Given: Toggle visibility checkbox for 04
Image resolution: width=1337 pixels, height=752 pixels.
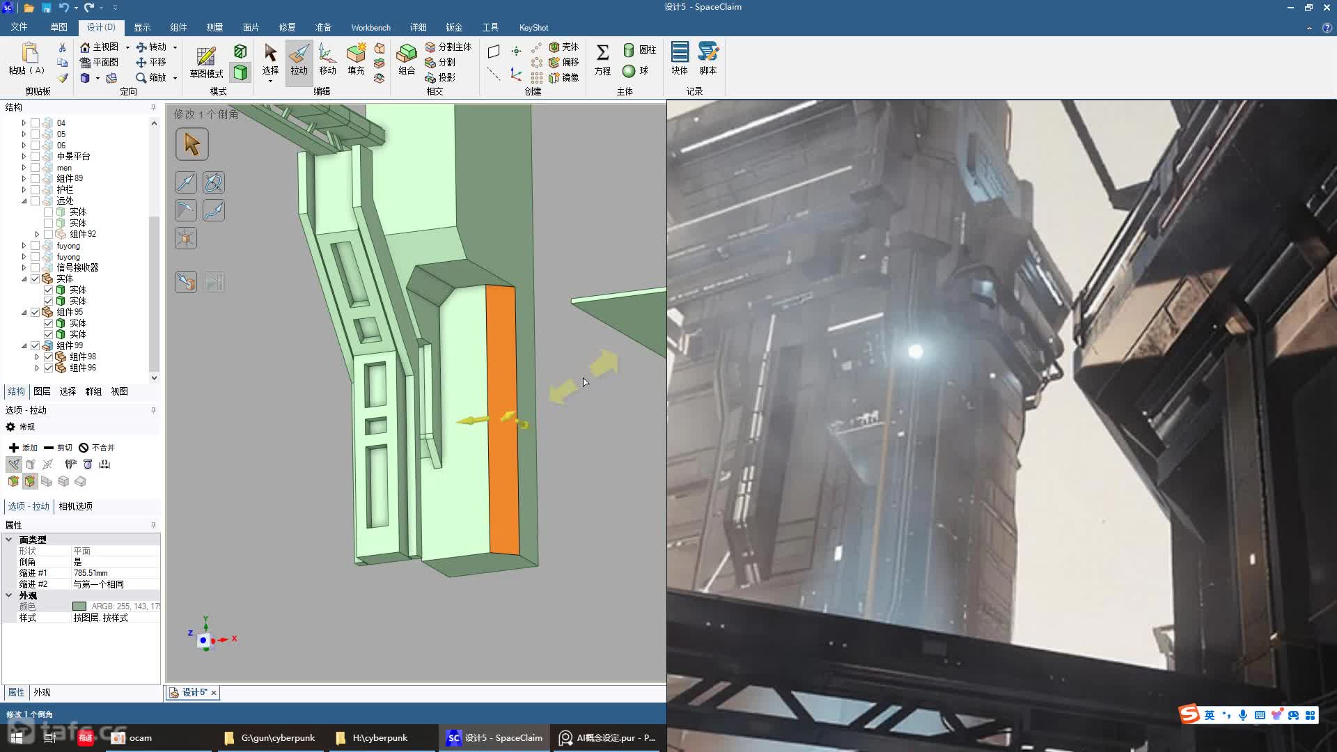Looking at the screenshot, I should click(x=35, y=123).
